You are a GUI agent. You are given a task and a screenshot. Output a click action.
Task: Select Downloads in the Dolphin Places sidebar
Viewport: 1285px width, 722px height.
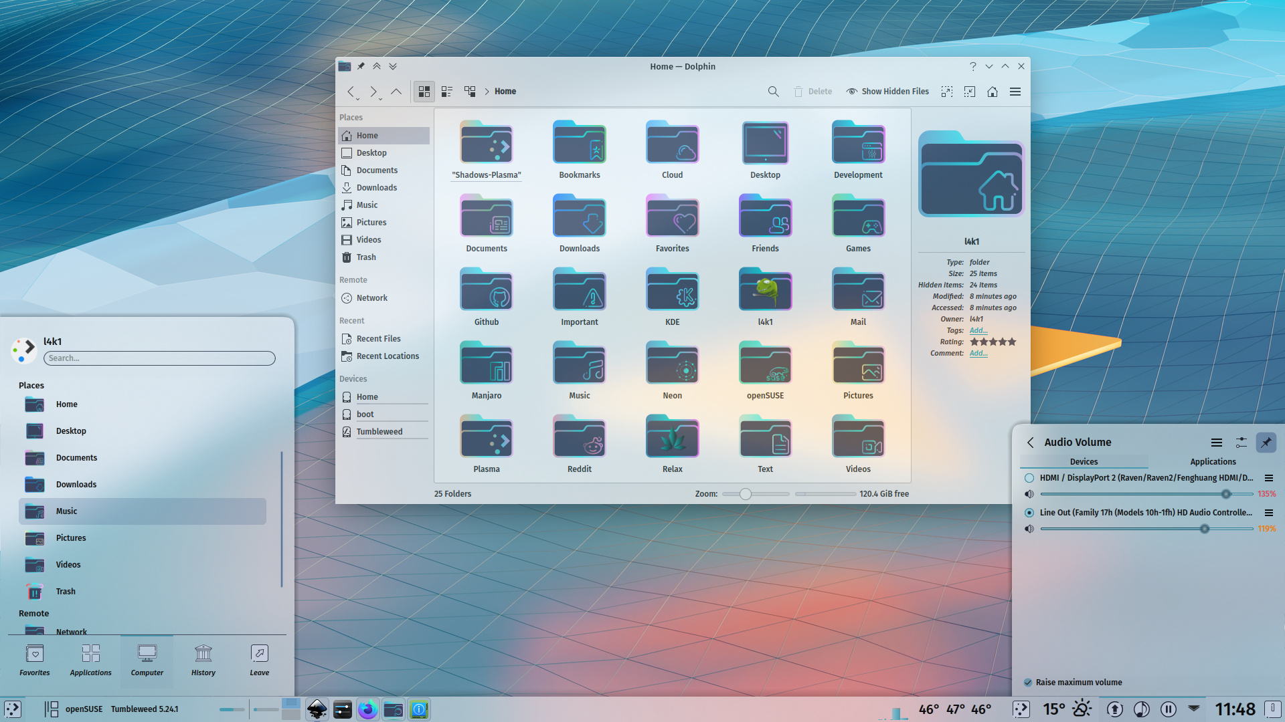pyautogui.click(x=383, y=188)
